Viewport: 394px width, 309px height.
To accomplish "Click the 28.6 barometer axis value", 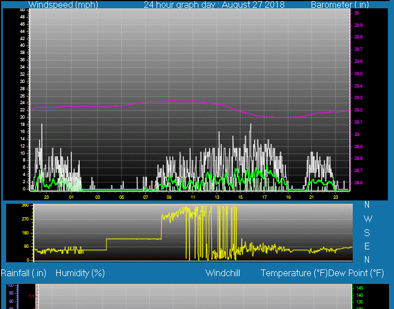I will tap(358, 183).
